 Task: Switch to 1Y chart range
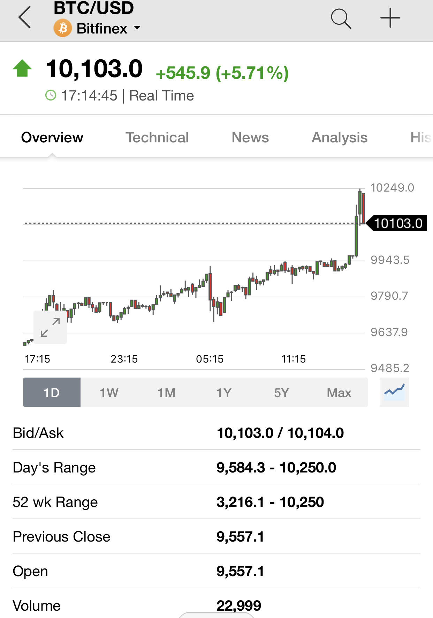click(x=224, y=392)
